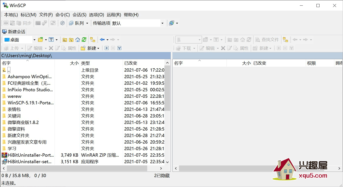Click the remote panel 权限 column header
Viewport: 343px width, 187px height.
(320, 63)
